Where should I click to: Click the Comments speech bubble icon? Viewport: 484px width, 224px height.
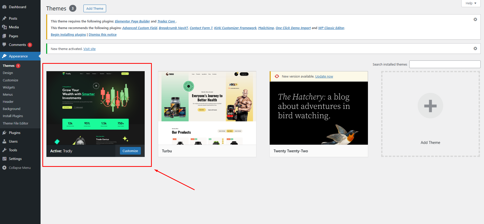pyautogui.click(x=4, y=45)
